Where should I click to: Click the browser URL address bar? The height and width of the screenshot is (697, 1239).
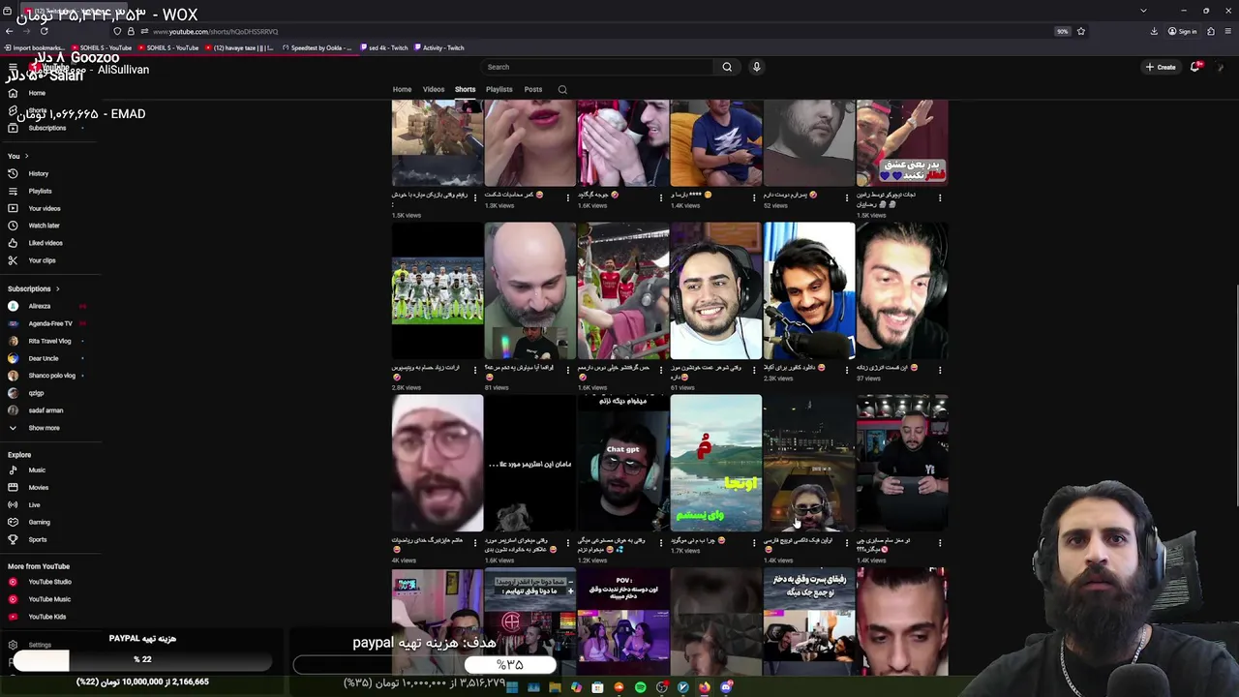click(x=600, y=31)
